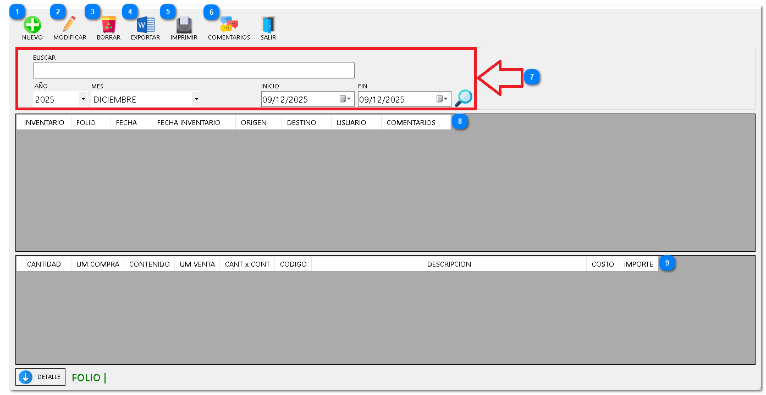Open the MES month dropdown showing DICIEMBRE
The height and width of the screenshot is (395, 766).
[x=196, y=99]
